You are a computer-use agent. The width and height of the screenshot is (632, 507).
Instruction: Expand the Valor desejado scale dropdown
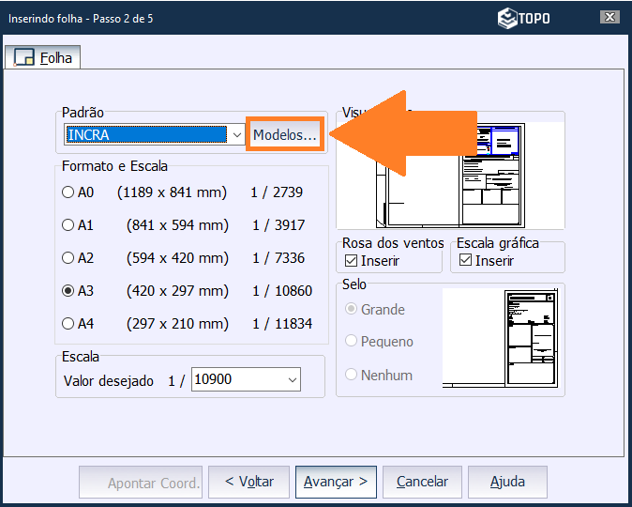tap(293, 380)
